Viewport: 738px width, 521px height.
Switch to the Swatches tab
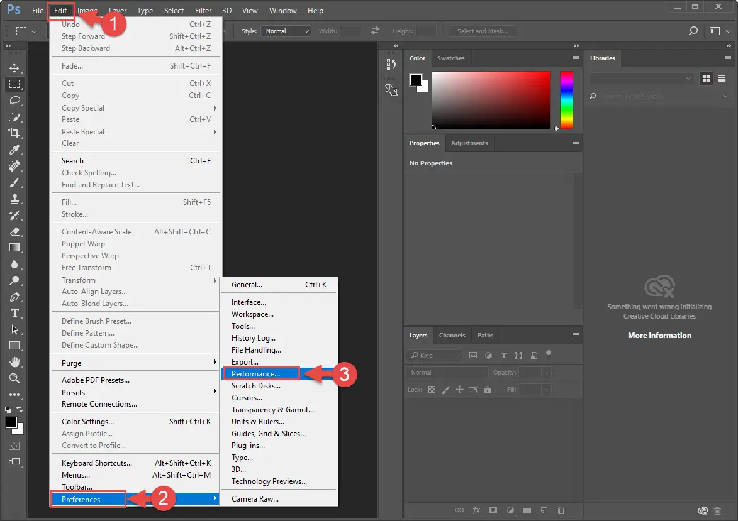[450, 58]
